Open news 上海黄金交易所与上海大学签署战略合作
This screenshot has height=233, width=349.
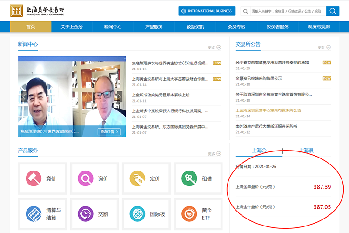pyautogui.click(x=170, y=79)
